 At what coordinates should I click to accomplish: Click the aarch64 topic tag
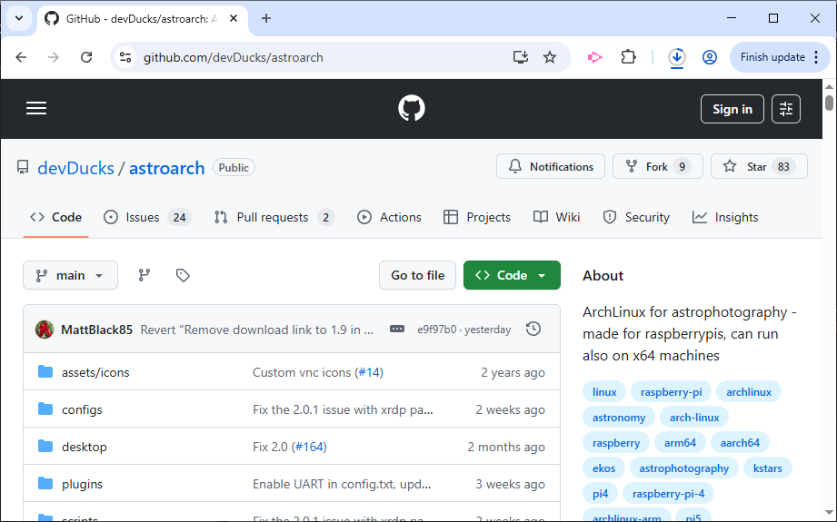click(740, 442)
